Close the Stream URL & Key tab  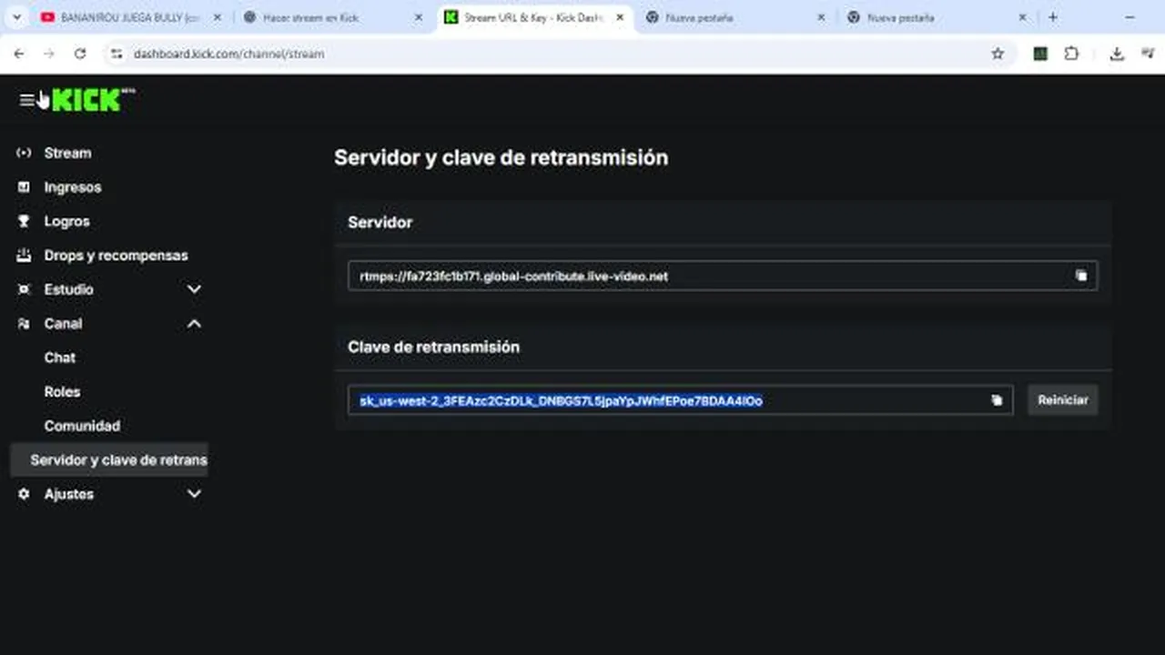[620, 17]
